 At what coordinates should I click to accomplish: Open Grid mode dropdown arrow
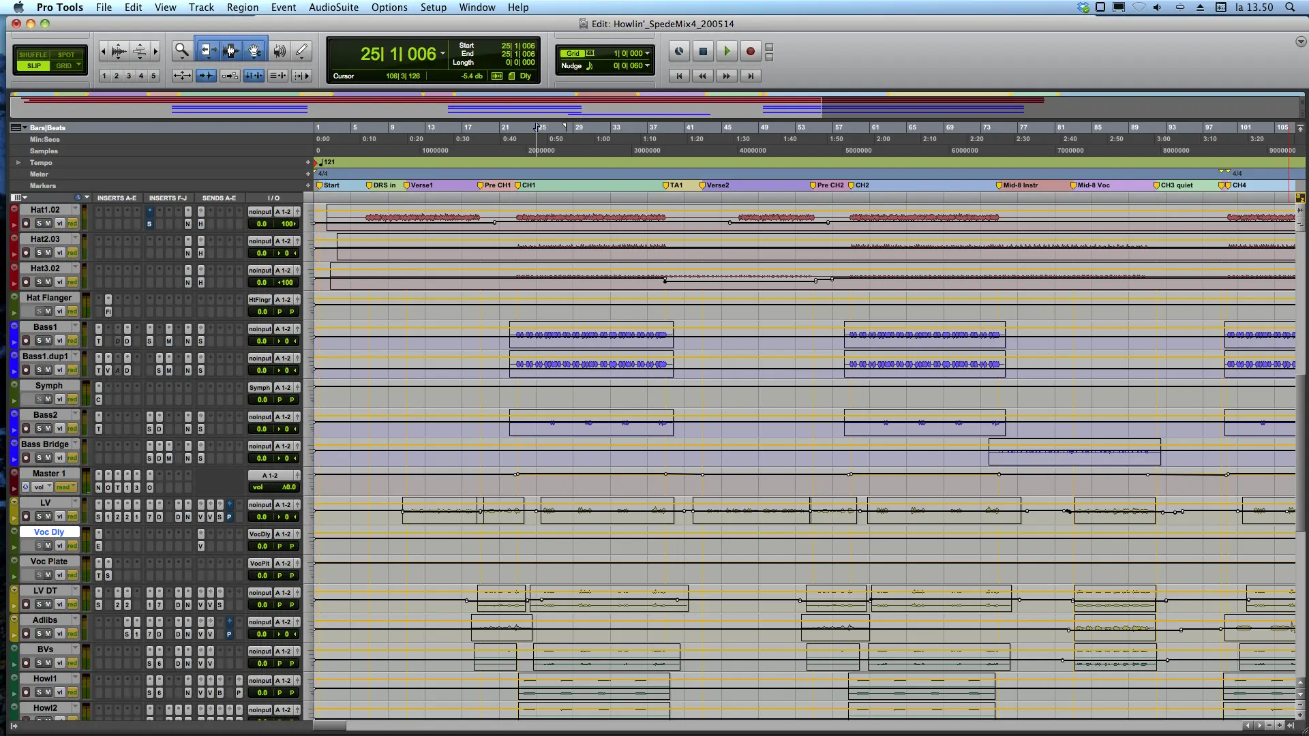click(79, 65)
